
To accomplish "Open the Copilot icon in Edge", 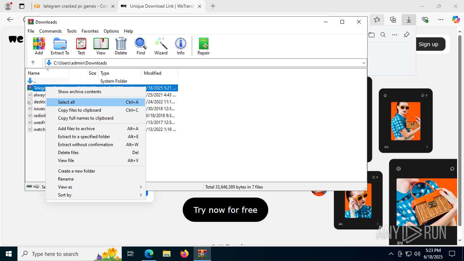I will pos(456,20).
